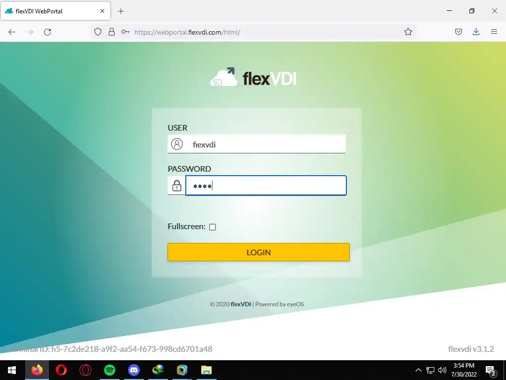Minimize the Firefox window
This screenshot has width=506, height=380.
pyautogui.click(x=449, y=11)
